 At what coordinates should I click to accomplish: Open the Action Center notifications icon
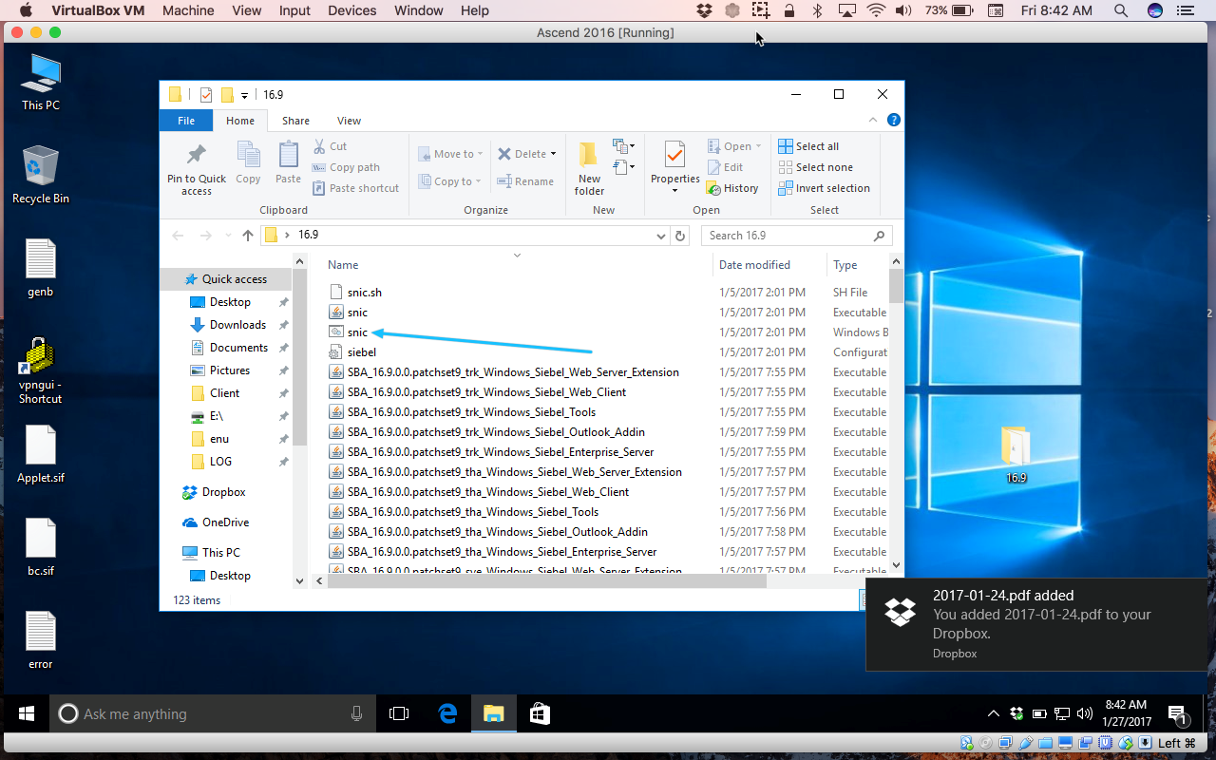click(x=1177, y=714)
